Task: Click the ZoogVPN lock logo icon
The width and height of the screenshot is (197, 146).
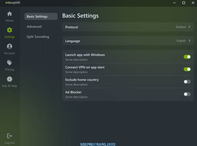Action: click(7, 3)
